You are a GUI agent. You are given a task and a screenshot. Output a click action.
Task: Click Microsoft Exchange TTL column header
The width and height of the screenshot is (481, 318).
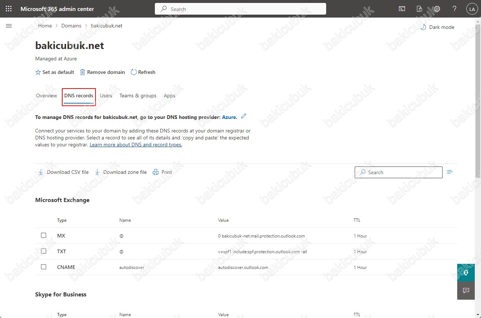pyautogui.click(x=357, y=220)
